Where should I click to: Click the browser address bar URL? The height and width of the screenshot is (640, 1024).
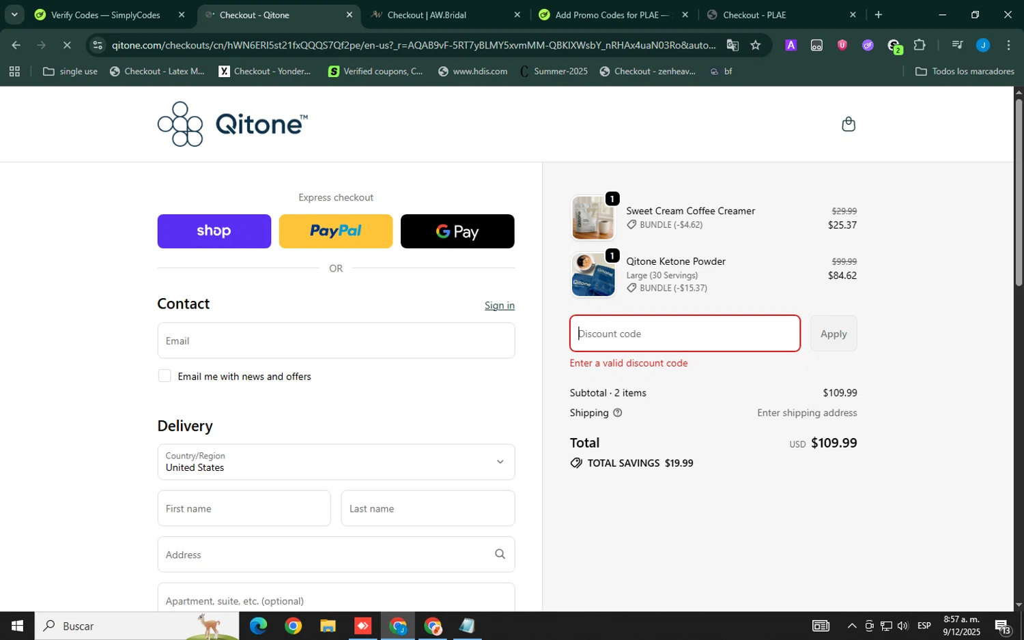[x=414, y=45]
